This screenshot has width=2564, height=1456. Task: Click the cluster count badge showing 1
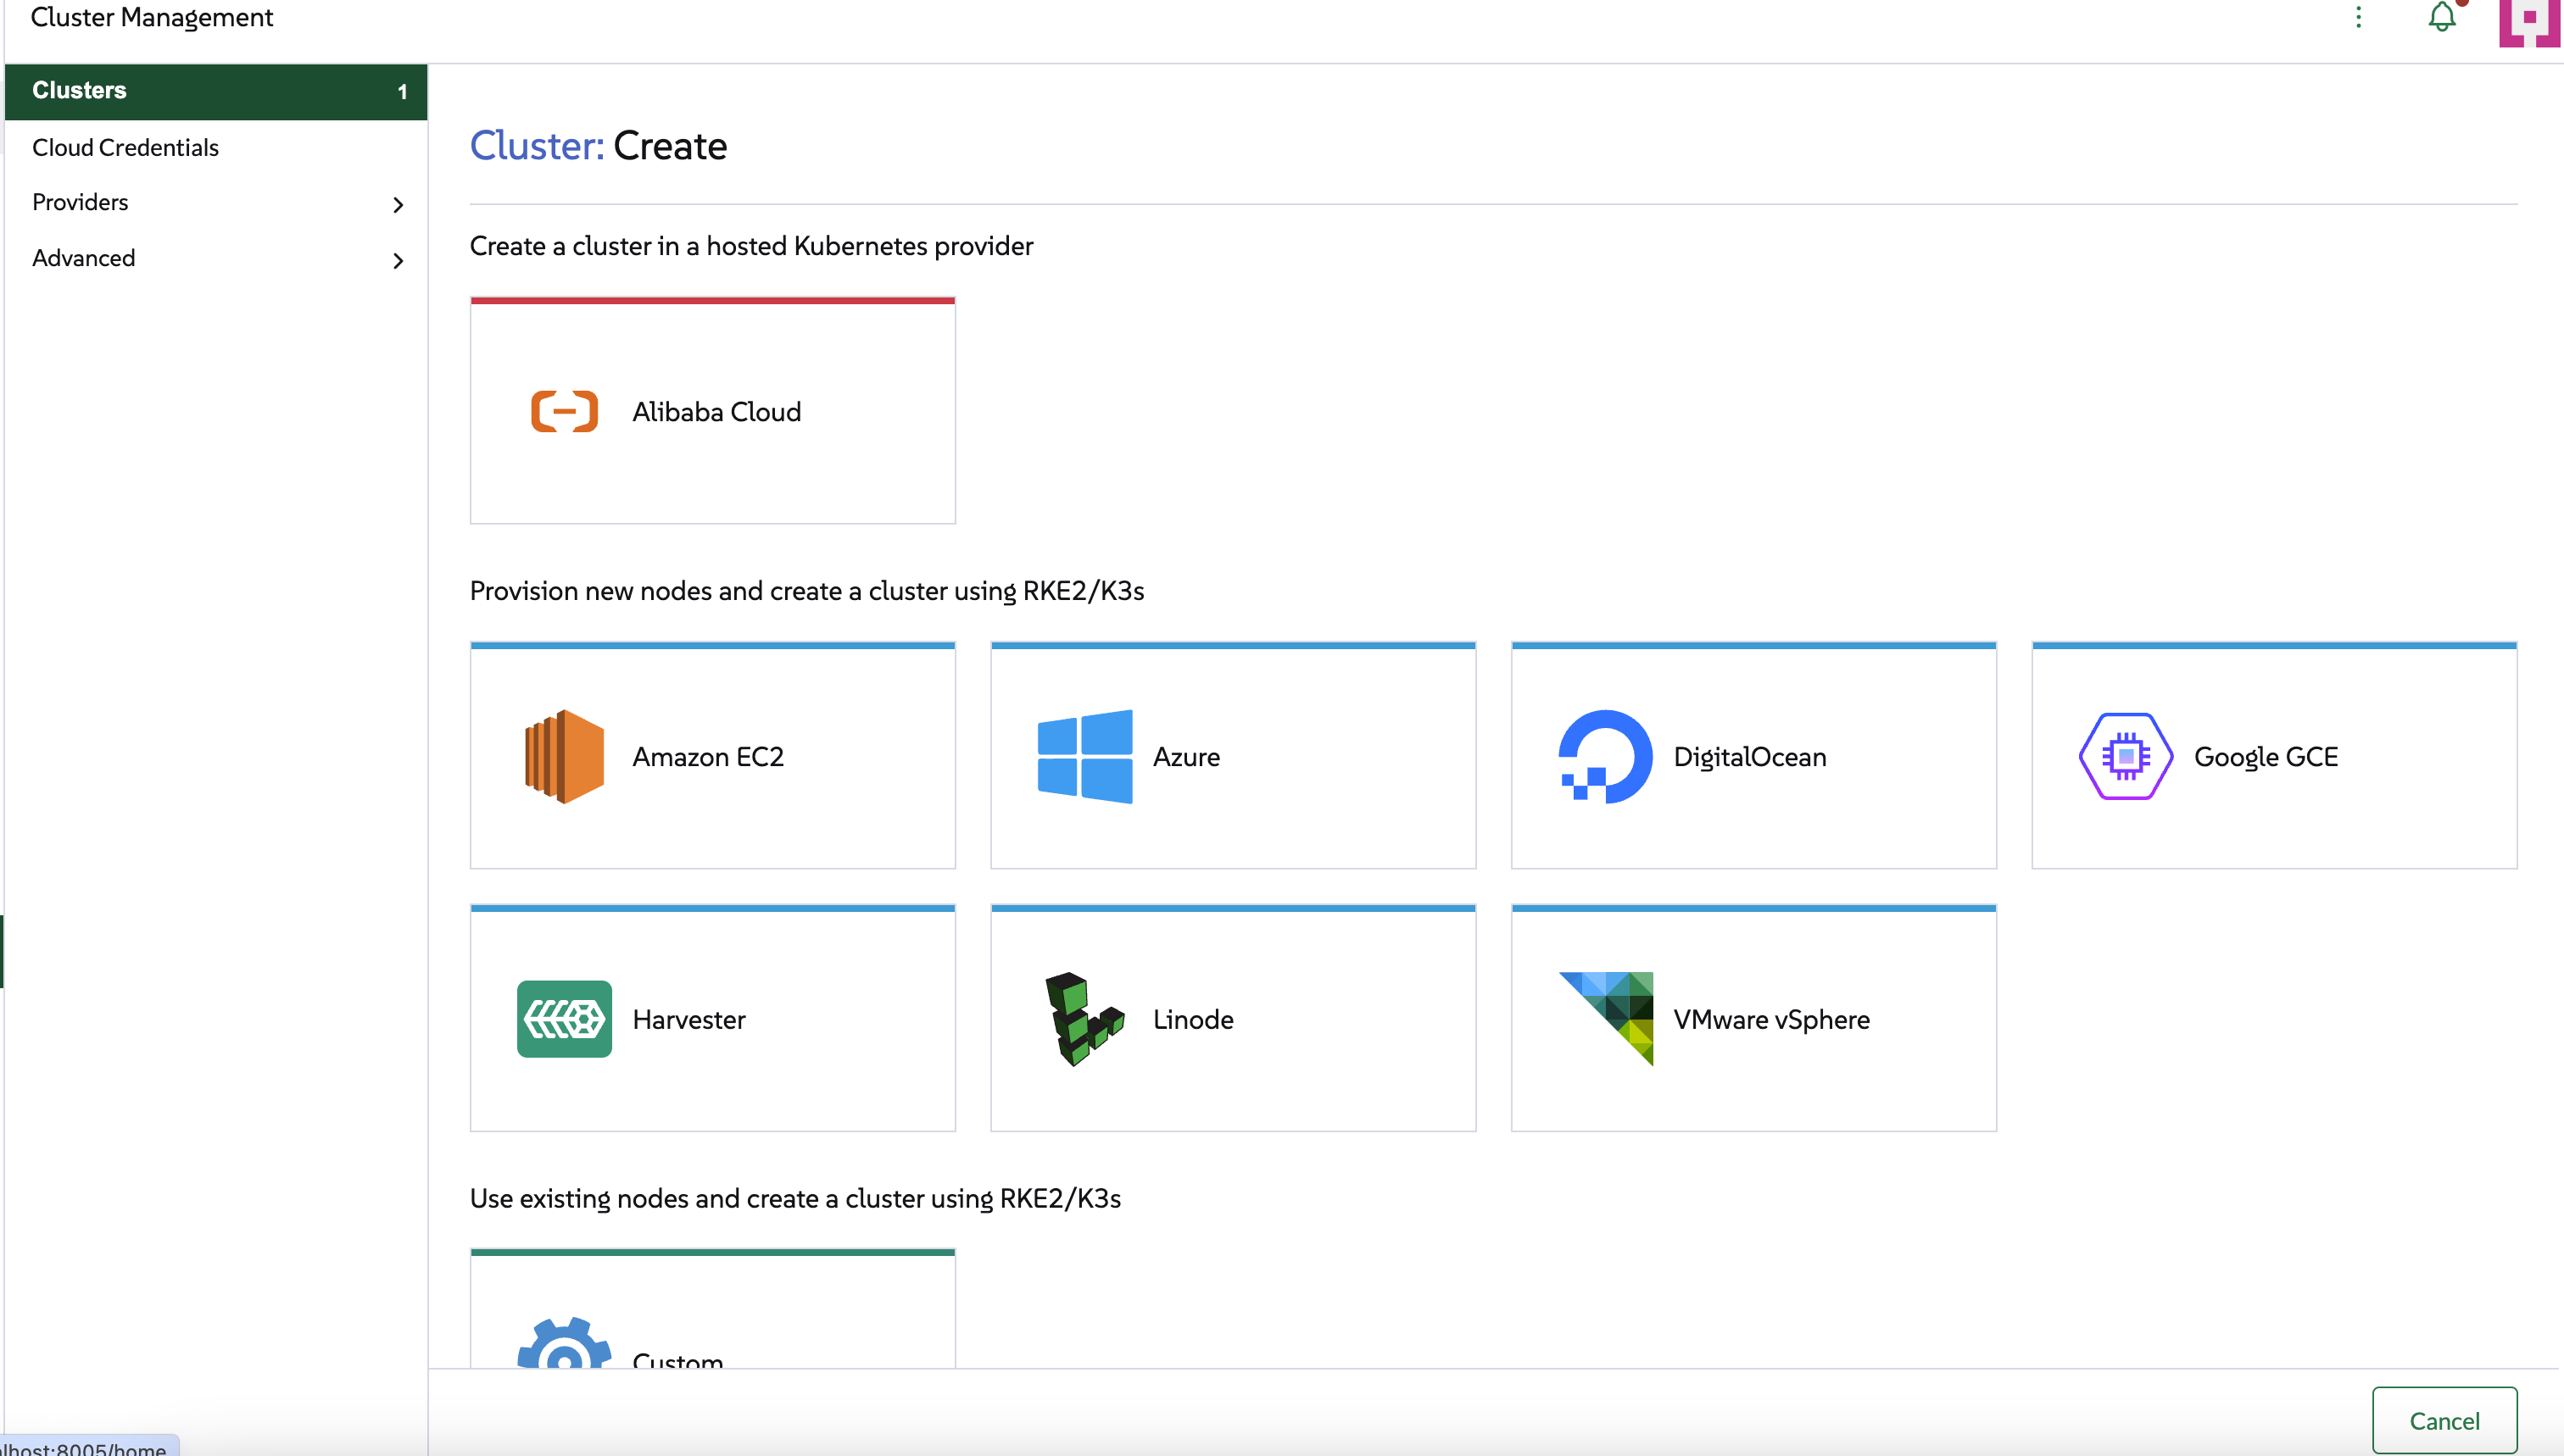pyautogui.click(x=403, y=91)
